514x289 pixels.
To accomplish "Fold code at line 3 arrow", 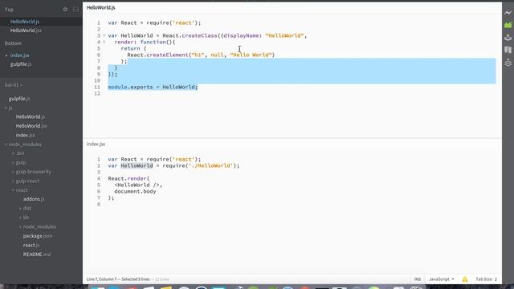I will (104, 35).
